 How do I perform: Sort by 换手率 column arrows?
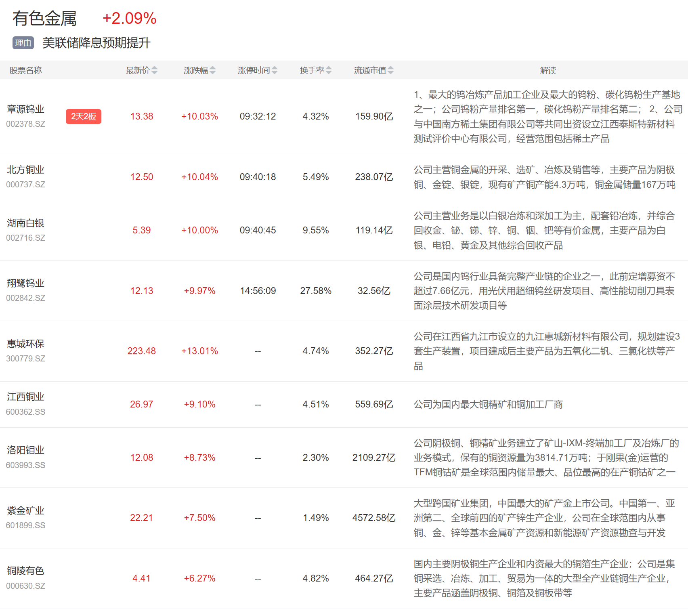point(329,70)
